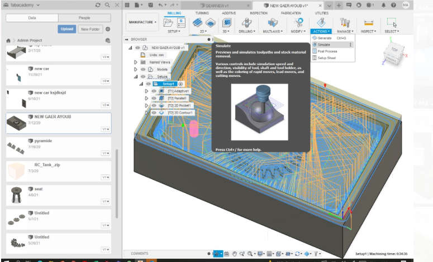The width and height of the screenshot is (433, 262).
Task: Expand the Models node
Action: (x=136, y=70)
